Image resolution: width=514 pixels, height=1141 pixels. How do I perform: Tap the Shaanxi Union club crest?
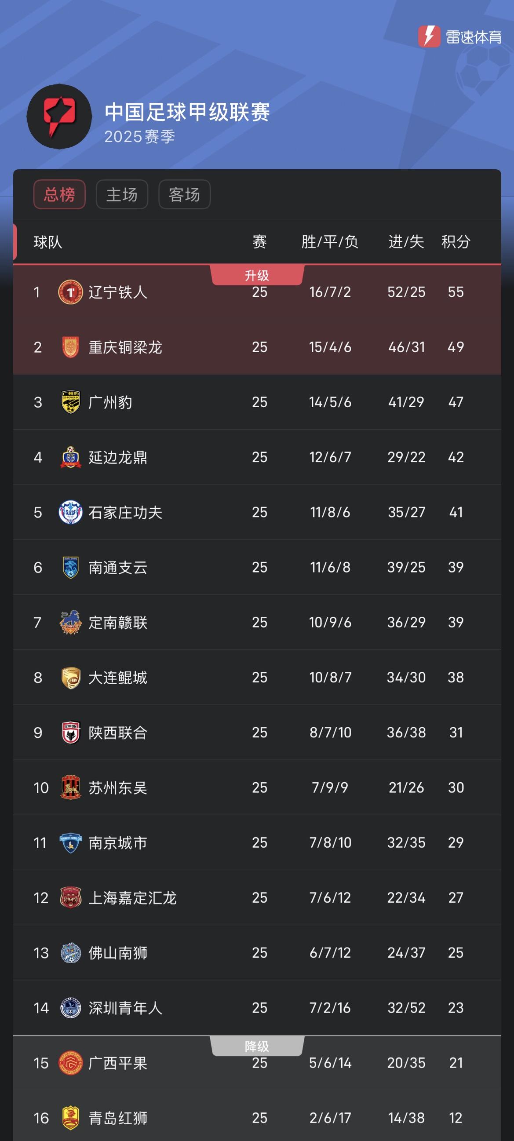(70, 733)
